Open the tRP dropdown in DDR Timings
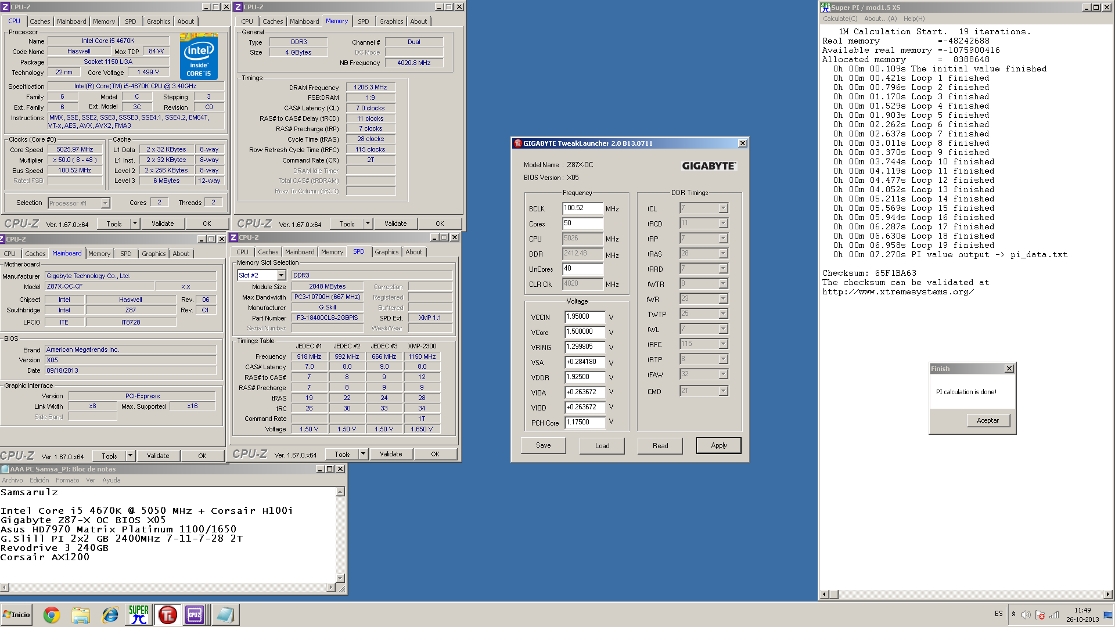The width and height of the screenshot is (1115, 627). click(x=723, y=238)
